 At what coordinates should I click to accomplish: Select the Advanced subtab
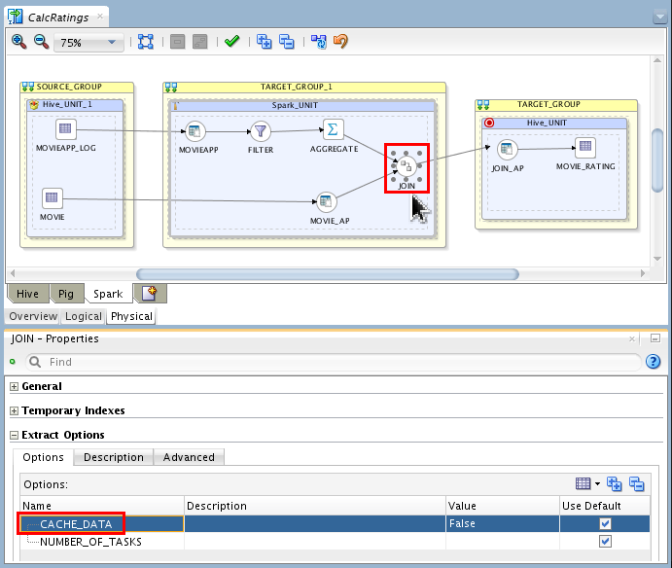pos(189,457)
